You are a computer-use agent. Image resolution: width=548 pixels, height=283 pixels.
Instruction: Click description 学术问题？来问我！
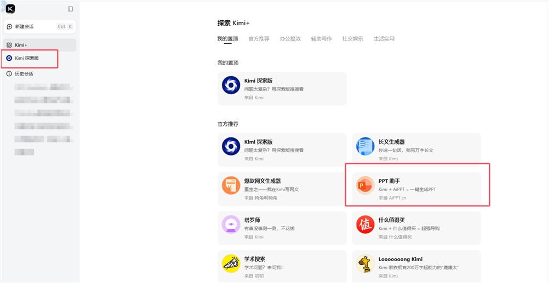(264, 268)
